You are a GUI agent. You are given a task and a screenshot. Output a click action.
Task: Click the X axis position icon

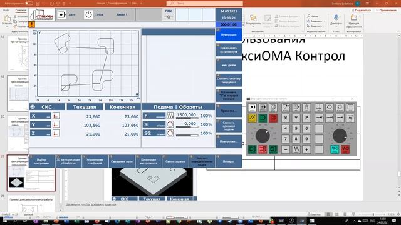click(56, 116)
